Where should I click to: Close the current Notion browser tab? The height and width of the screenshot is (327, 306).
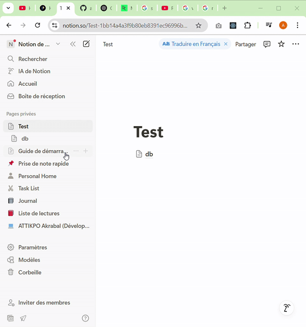tap(68, 8)
